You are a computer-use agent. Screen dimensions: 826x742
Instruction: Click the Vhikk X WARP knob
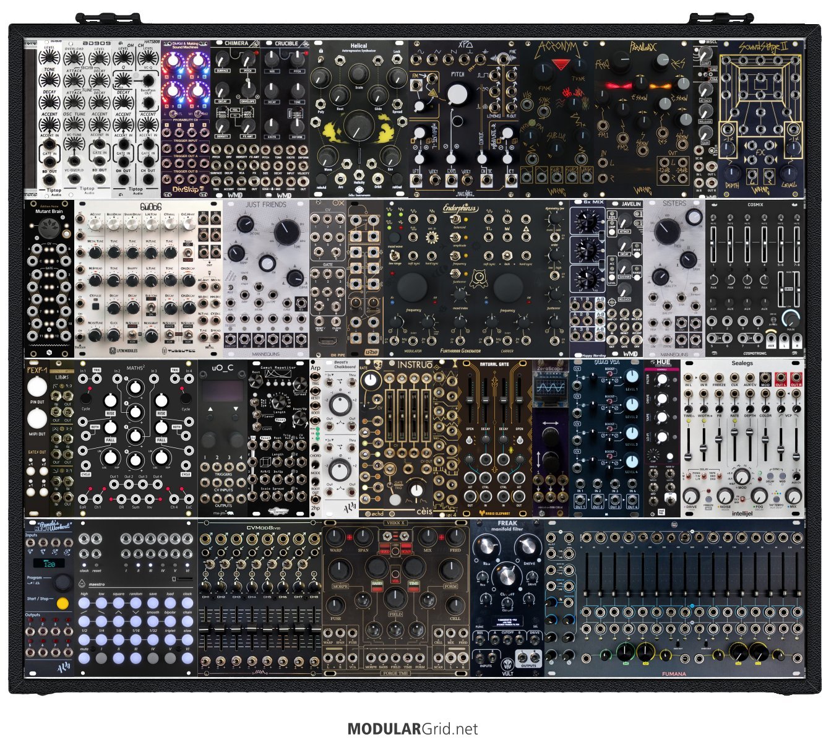coord(335,537)
